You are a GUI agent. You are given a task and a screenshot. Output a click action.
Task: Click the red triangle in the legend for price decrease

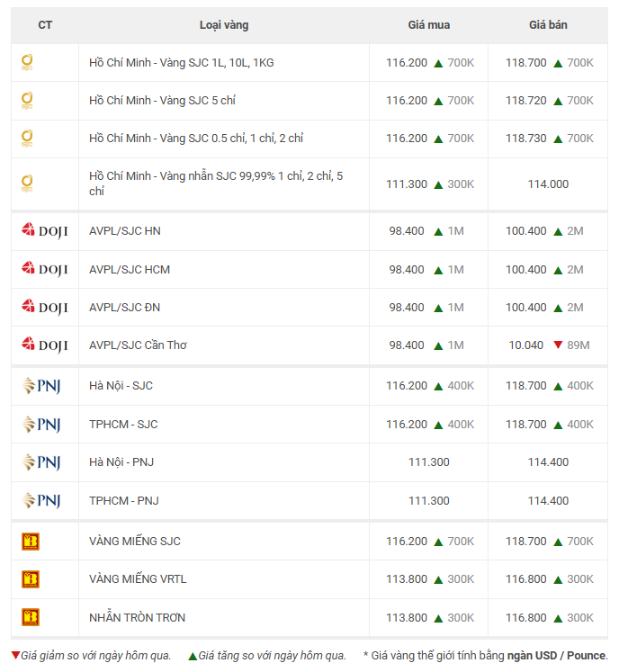(15, 655)
